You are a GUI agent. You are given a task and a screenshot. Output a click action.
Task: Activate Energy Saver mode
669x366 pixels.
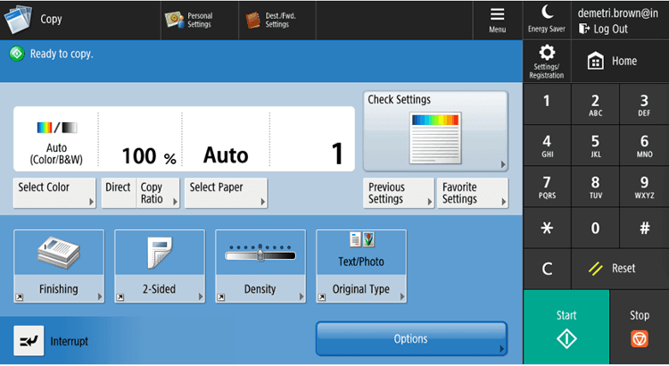click(x=547, y=19)
